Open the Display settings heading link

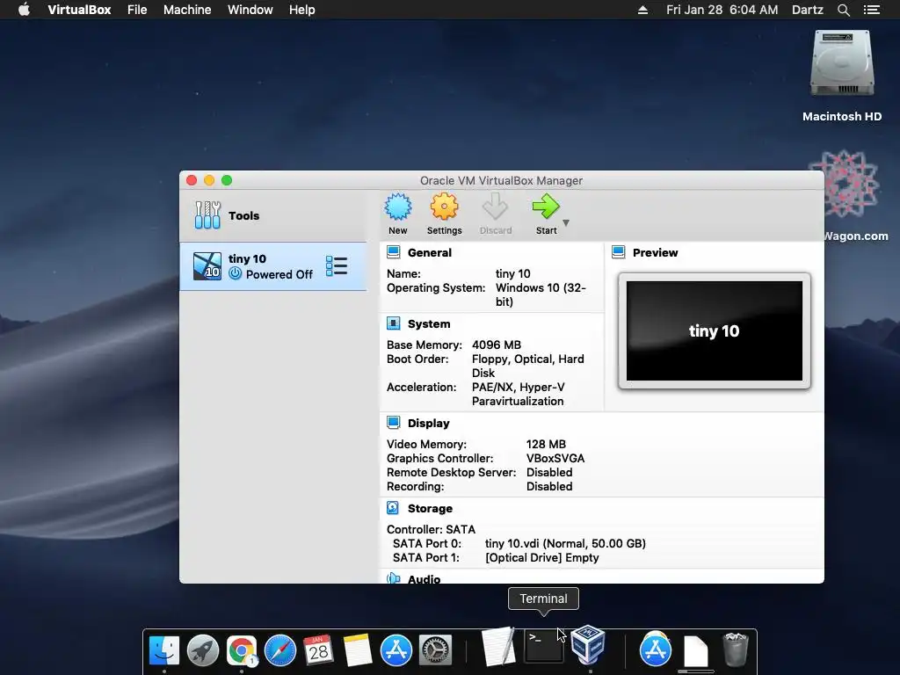pyautogui.click(x=429, y=423)
